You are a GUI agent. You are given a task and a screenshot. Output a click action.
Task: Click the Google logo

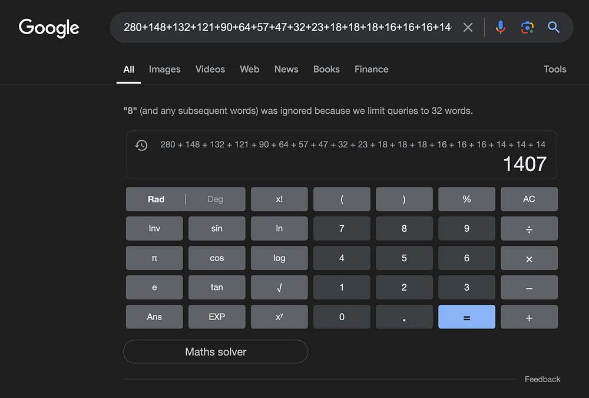[x=49, y=28]
